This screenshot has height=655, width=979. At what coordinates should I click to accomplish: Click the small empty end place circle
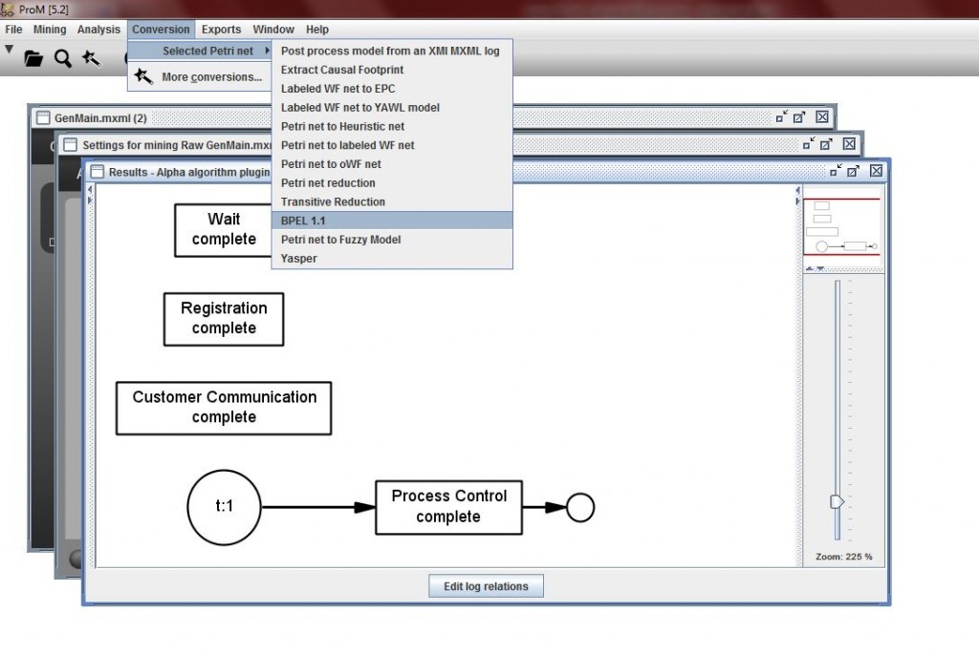pyautogui.click(x=580, y=507)
